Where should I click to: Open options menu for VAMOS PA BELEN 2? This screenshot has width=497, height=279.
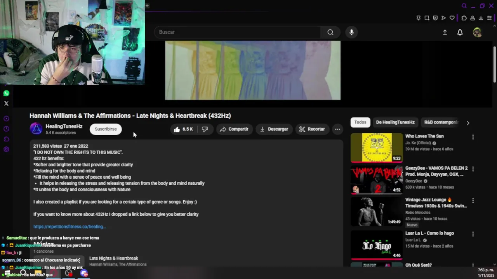click(x=473, y=169)
